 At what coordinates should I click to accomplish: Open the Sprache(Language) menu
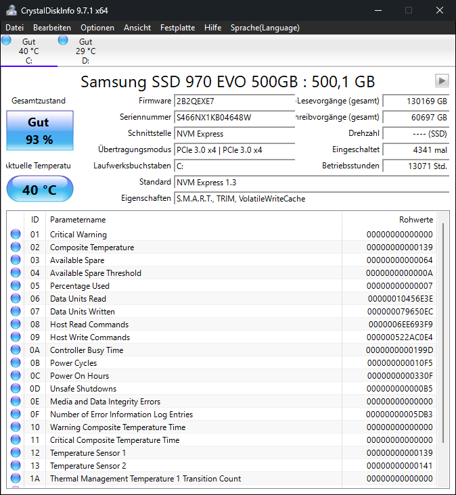coord(265,28)
